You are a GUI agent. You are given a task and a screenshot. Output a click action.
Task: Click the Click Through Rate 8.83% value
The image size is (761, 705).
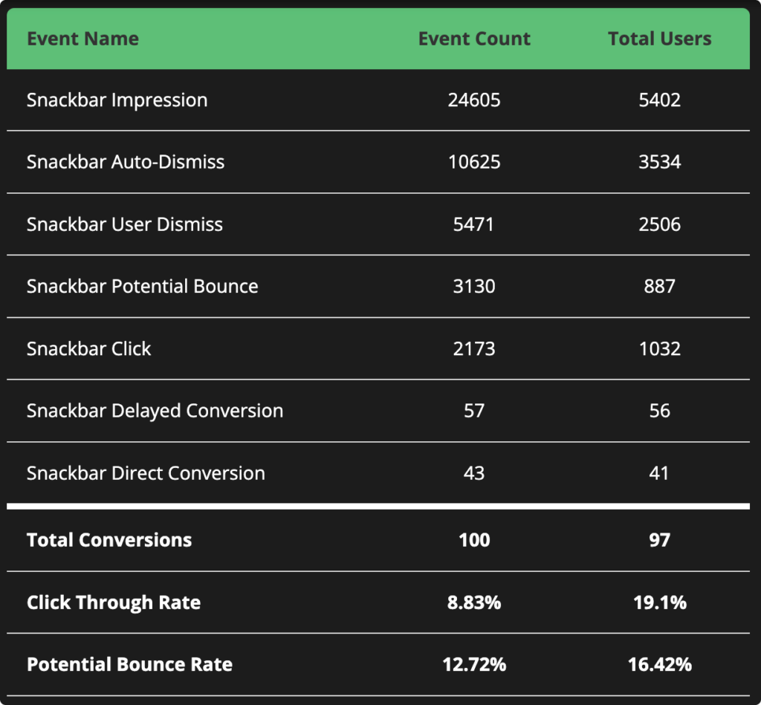pos(474,602)
